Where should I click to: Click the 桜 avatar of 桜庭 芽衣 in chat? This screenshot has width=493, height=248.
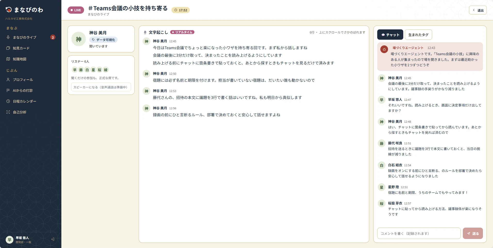coord(382,204)
